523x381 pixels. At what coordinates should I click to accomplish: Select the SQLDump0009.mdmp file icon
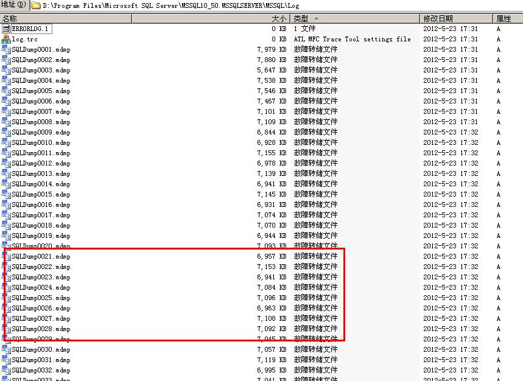[6, 132]
